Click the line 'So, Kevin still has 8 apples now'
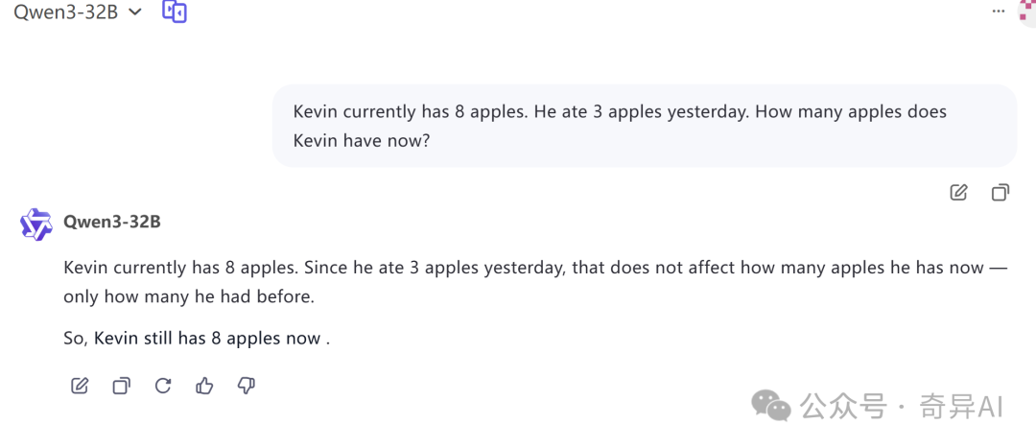The width and height of the screenshot is (1036, 448). click(x=197, y=339)
